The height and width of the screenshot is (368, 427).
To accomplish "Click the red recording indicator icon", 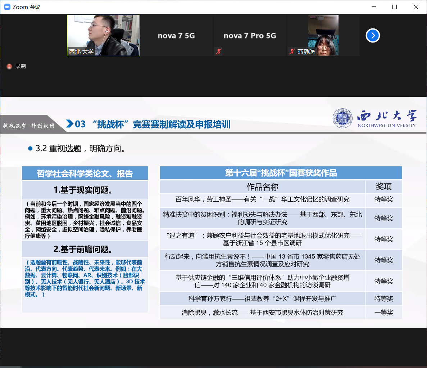I will click(x=9, y=66).
